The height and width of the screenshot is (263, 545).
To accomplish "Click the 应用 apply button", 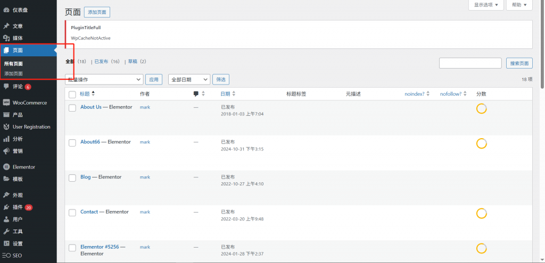I will (154, 80).
